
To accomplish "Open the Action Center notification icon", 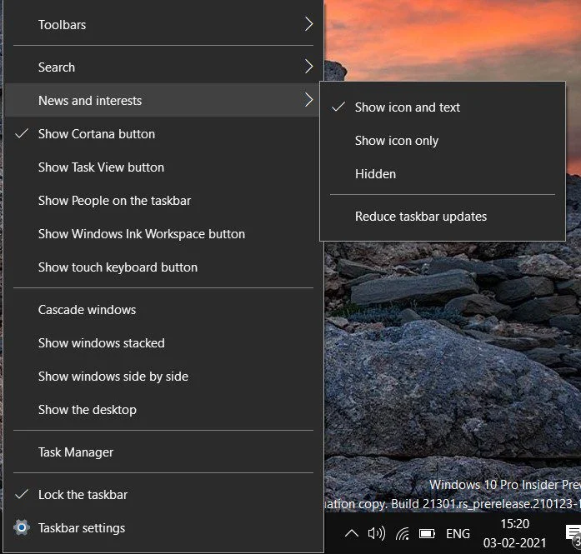I will tap(573, 534).
